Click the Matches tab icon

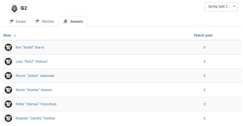37,21
